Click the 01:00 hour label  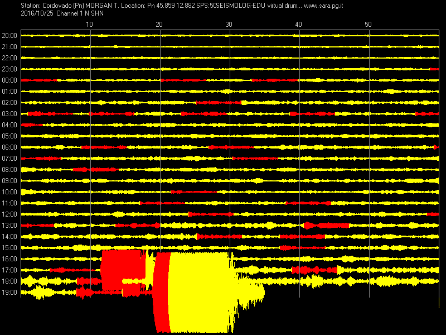pyautogui.click(x=9, y=92)
